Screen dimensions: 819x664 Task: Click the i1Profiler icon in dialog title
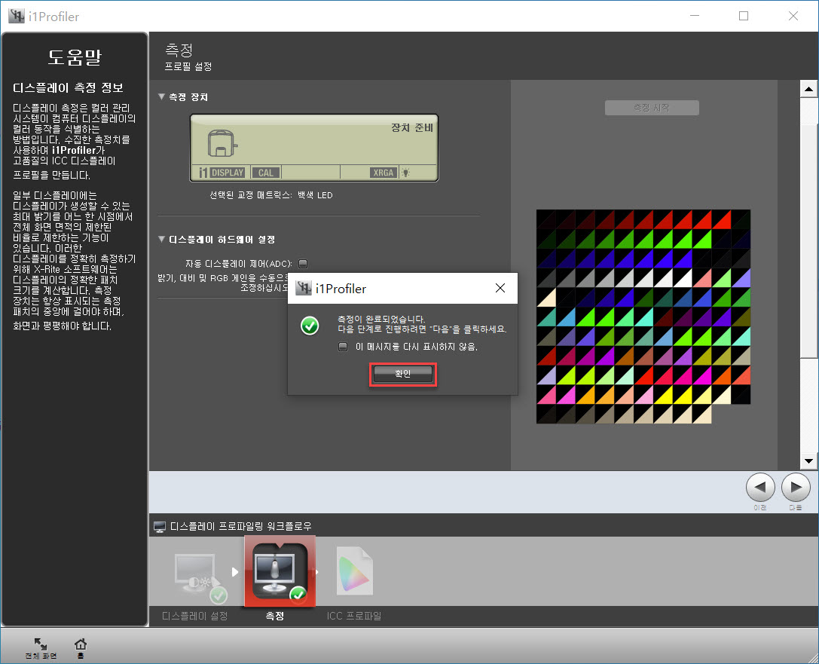pyautogui.click(x=304, y=288)
